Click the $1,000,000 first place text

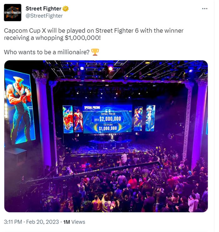[108, 128]
